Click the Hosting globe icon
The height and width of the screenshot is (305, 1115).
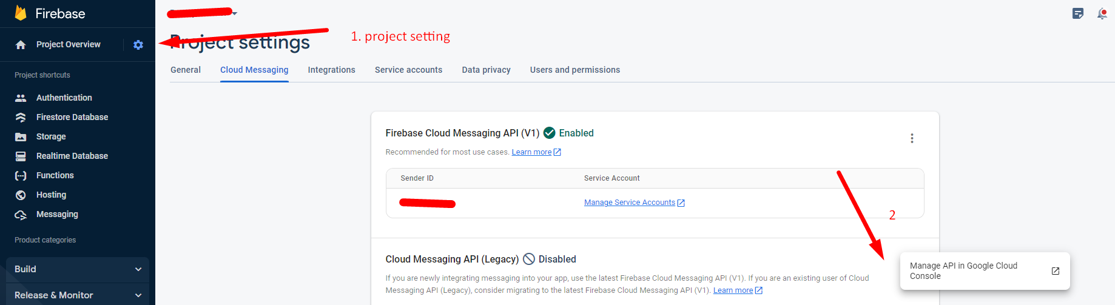[21, 195]
